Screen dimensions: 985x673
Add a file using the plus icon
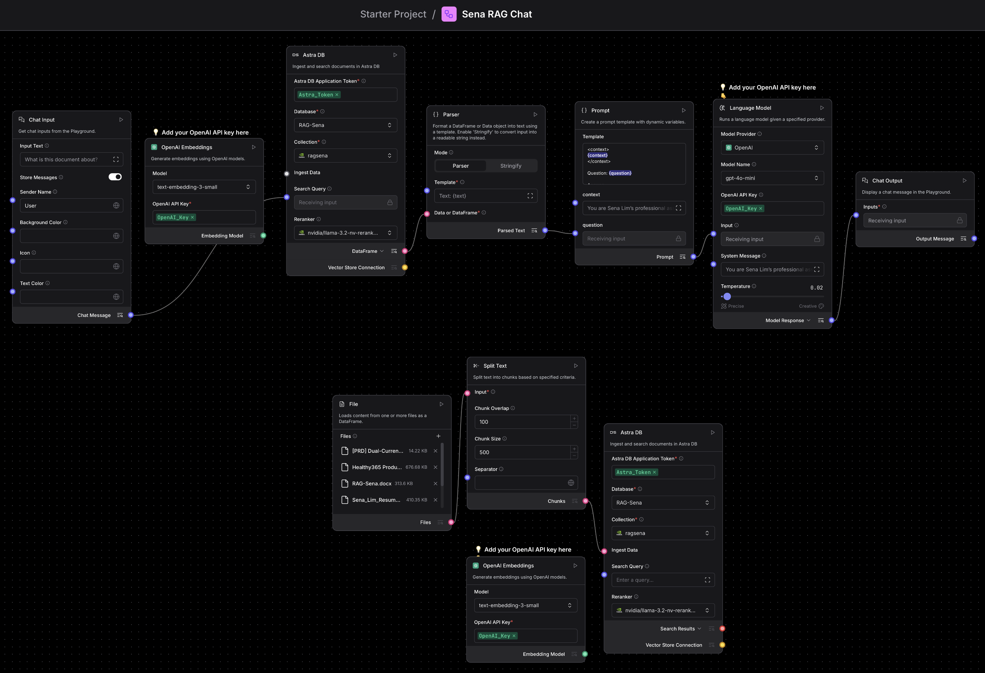click(x=439, y=436)
